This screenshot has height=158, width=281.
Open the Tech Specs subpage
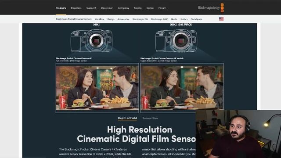pyautogui.click(x=196, y=19)
